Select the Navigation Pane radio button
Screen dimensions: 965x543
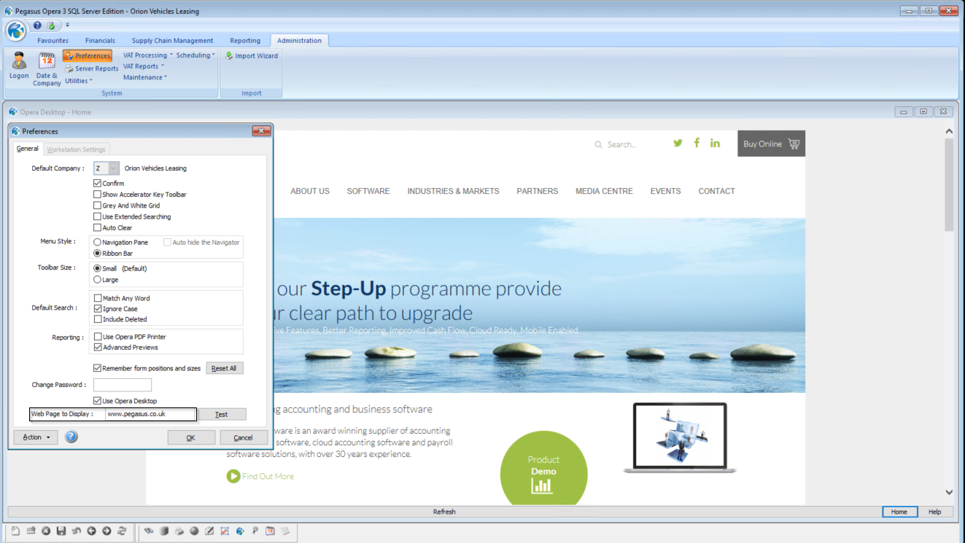click(x=98, y=243)
